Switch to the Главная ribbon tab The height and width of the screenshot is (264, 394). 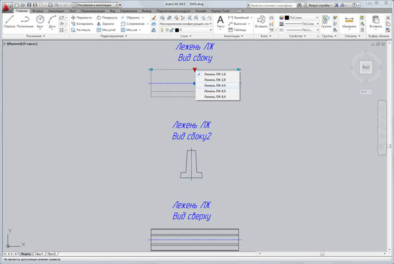[x=22, y=11]
